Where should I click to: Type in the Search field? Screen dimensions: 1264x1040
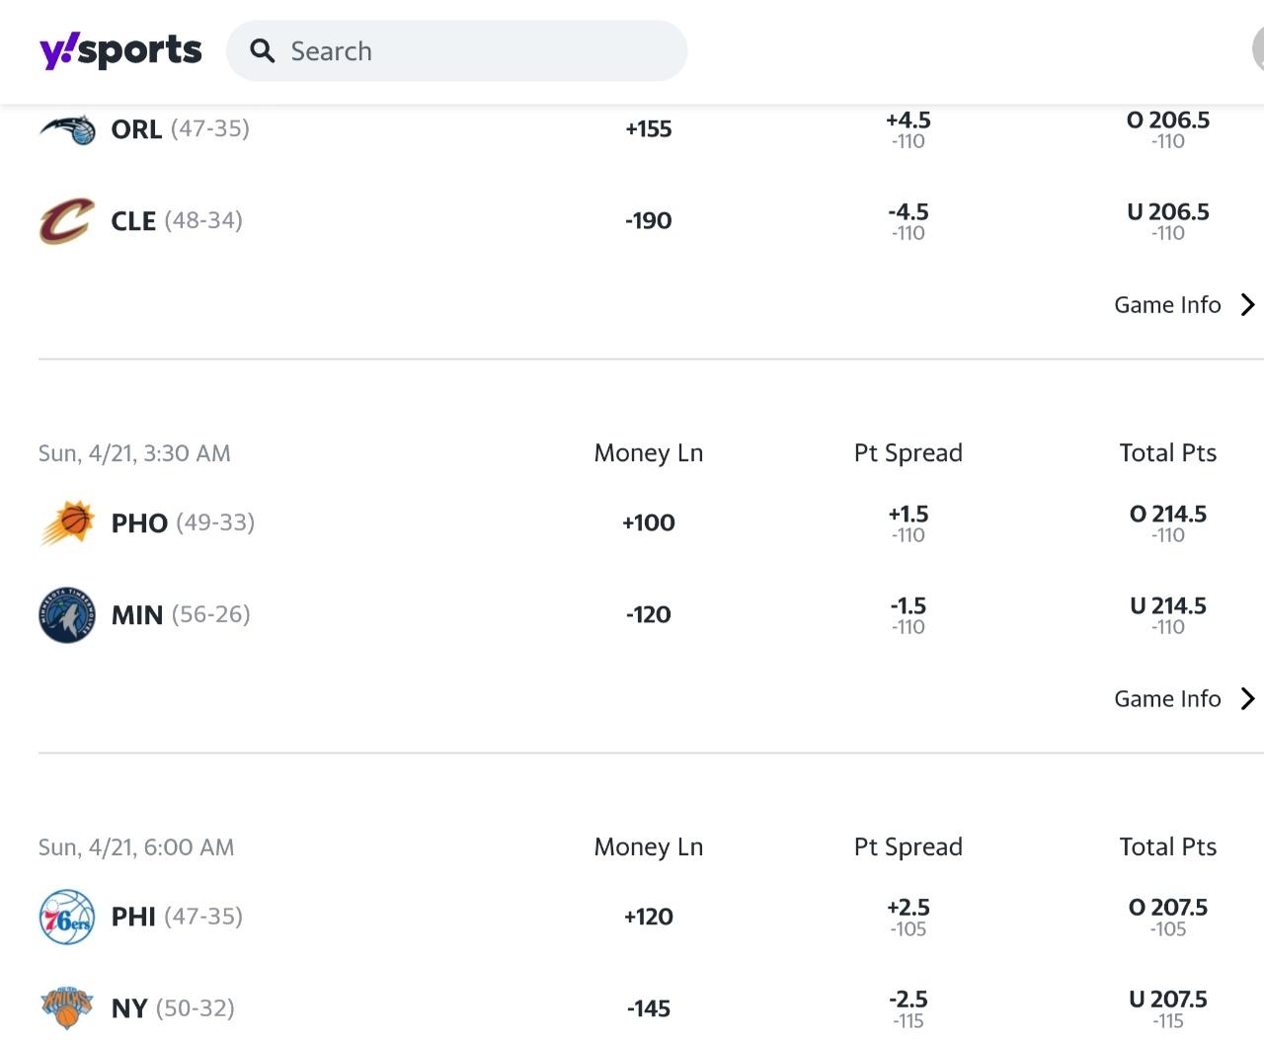coord(474,50)
